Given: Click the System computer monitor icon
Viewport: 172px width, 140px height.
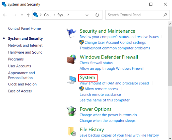Looking at the screenshot, I should click(72, 80).
